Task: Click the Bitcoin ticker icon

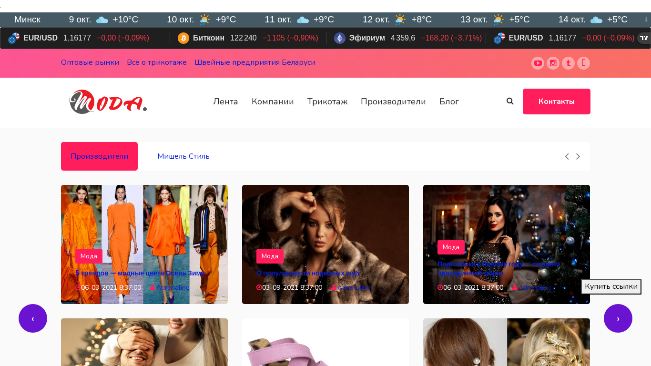Action: pos(183,38)
